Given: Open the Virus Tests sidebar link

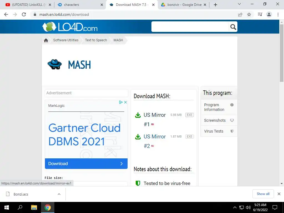Looking at the screenshot, I should point(219,131).
